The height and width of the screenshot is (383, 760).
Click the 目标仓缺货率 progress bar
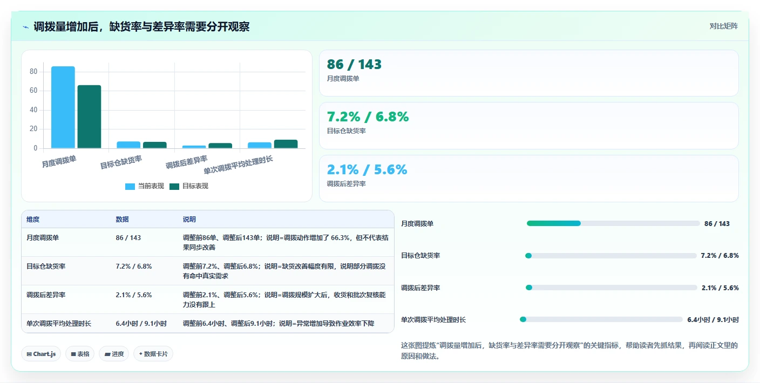[x=611, y=256]
